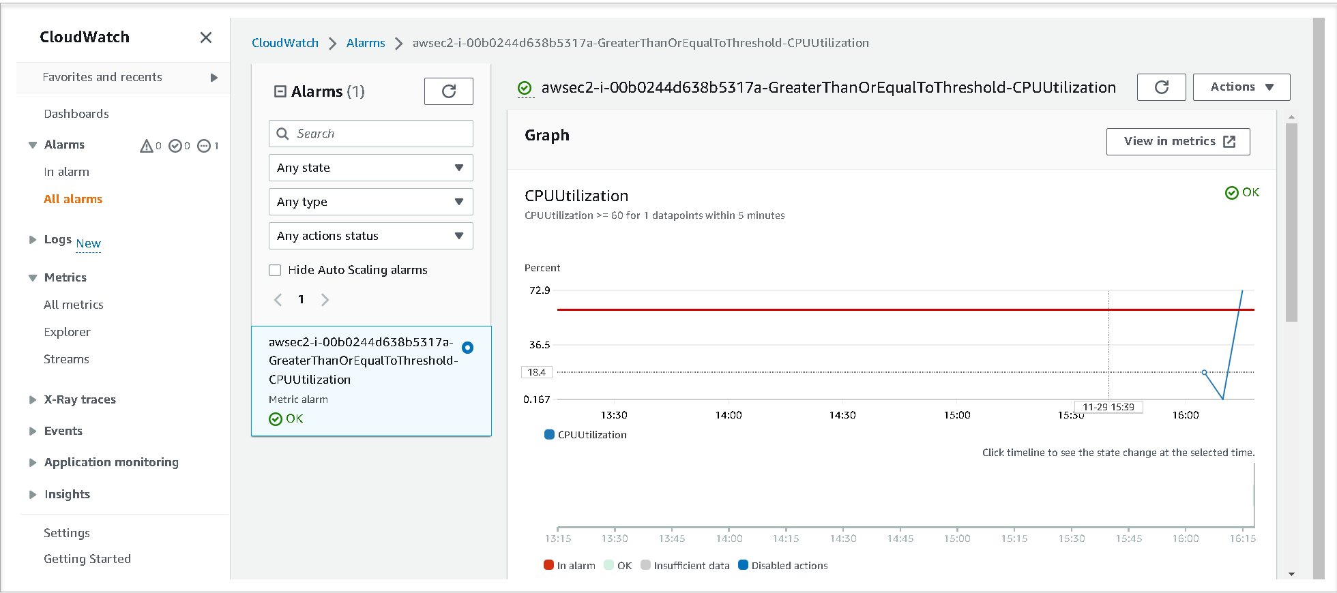Click OK status icon beside alarm title
This screenshot has height=593, width=1337.
[x=525, y=88]
